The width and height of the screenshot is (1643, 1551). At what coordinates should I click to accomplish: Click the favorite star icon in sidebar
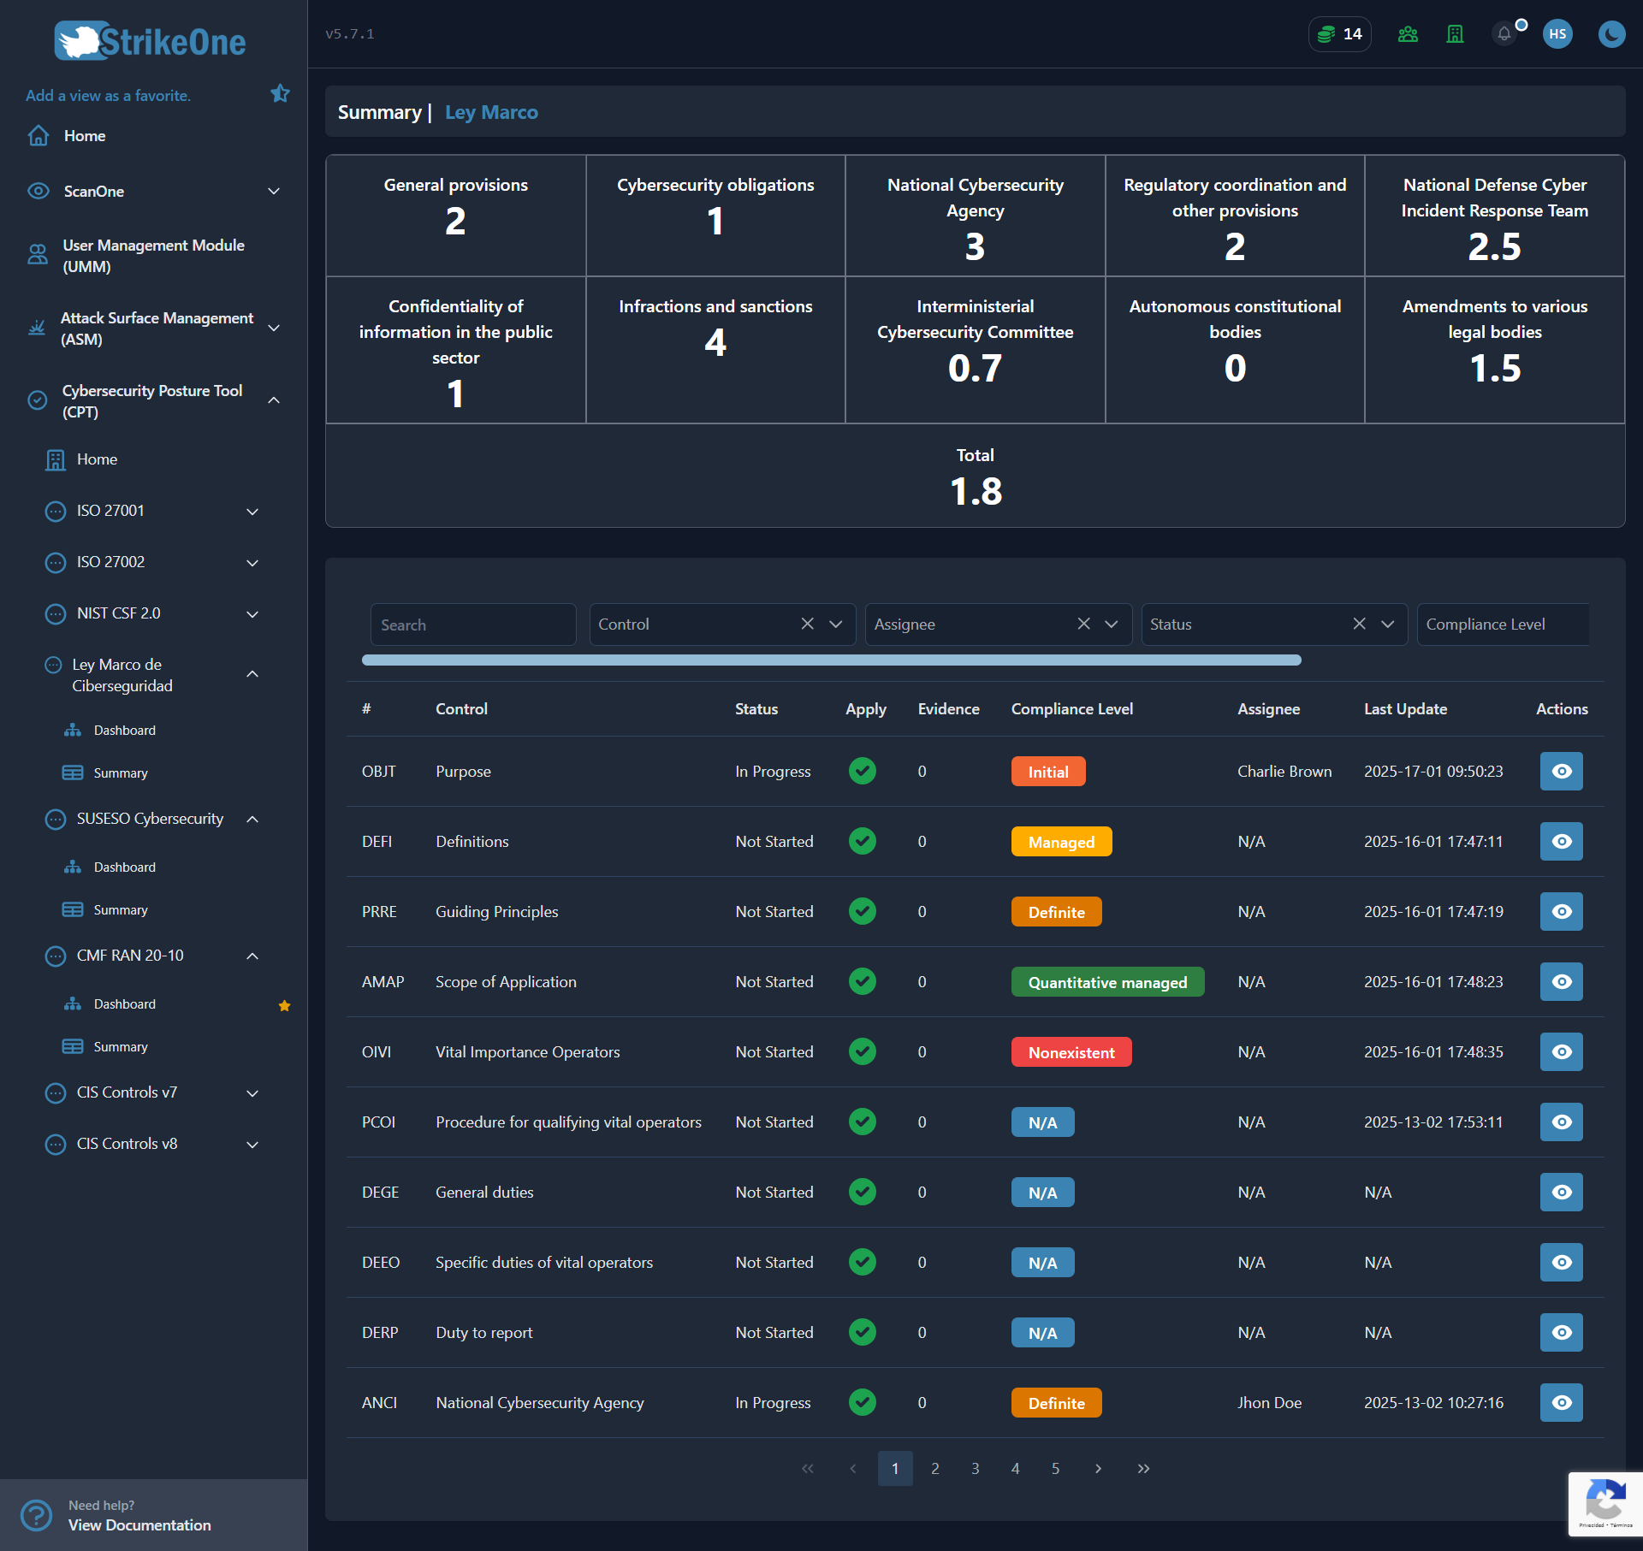tap(280, 93)
